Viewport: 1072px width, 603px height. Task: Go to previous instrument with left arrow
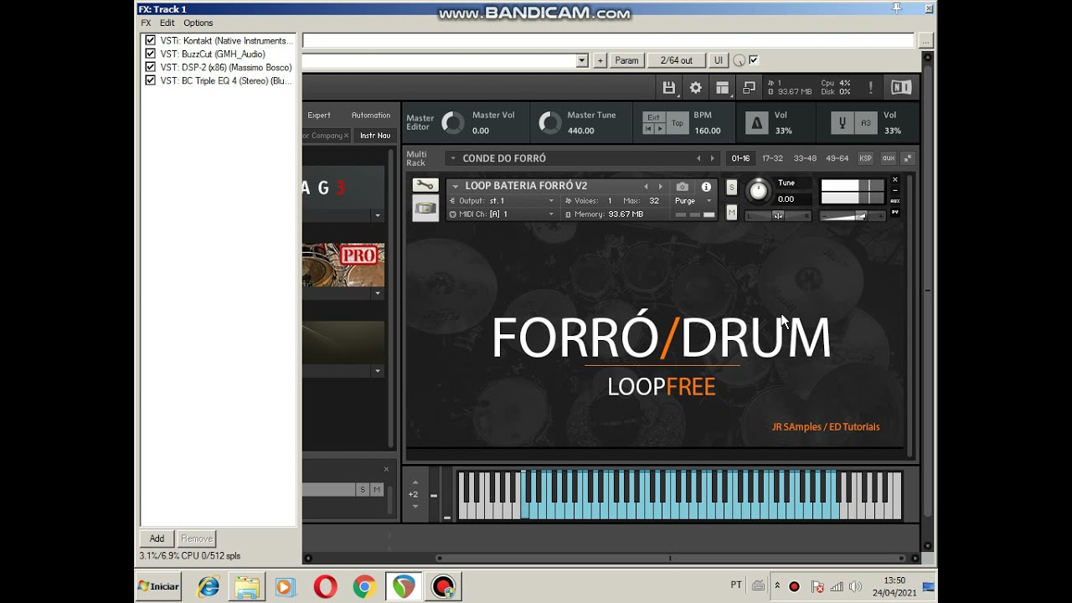[x=646, y=187]
